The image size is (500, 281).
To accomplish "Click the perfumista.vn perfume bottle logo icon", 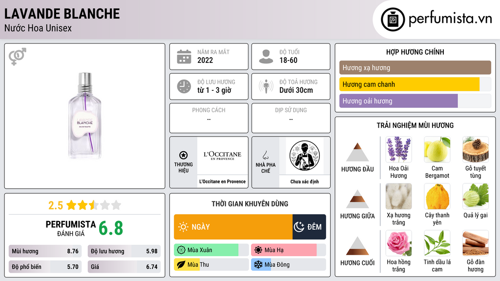I will click(x=393, y=20).
